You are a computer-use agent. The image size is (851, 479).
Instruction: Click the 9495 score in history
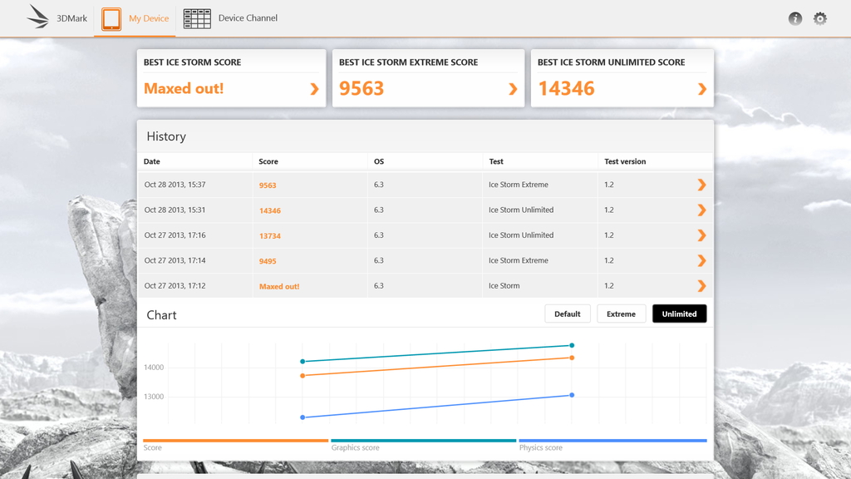(268, 261)
